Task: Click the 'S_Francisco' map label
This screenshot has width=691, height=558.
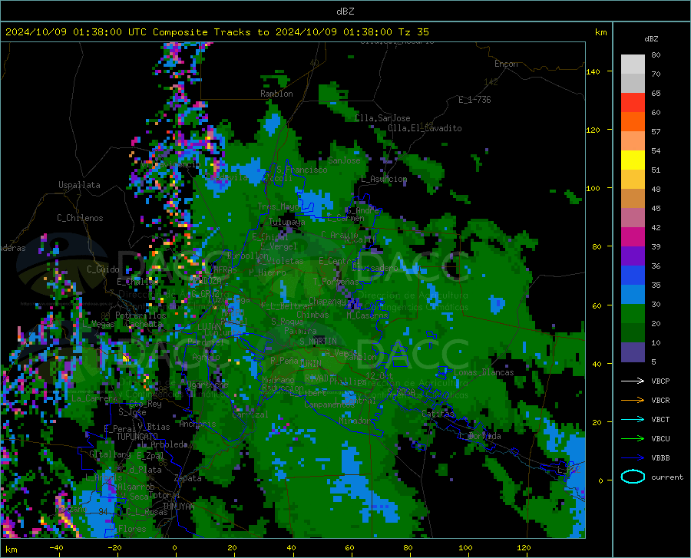Action: [302, 170]
